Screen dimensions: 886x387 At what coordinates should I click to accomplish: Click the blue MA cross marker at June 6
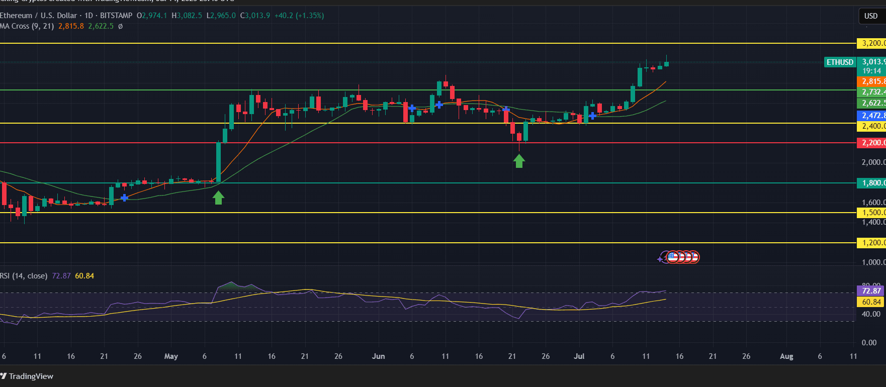[x=412, y=108]
